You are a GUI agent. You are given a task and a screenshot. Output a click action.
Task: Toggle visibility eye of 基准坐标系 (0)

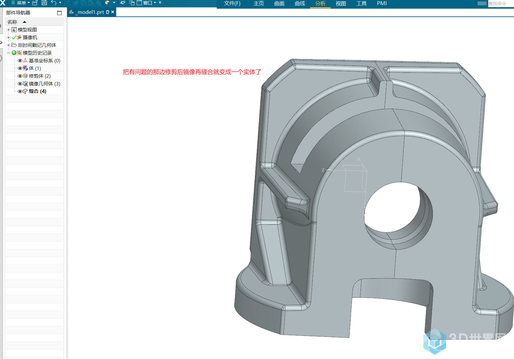tap(20, 61)
